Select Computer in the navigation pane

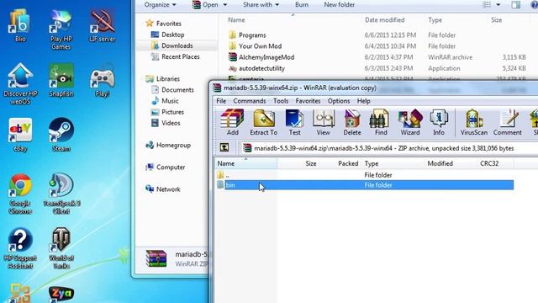(171, 167)
